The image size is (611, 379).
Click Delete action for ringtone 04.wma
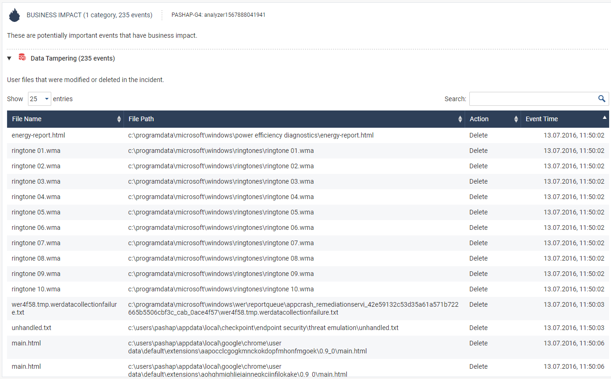[x=478, y=197]
